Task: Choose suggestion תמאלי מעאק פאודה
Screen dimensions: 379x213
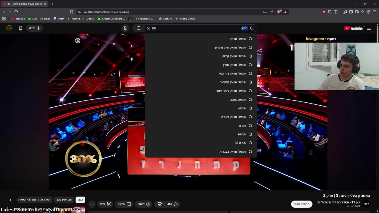Action: tap(201, 117)
